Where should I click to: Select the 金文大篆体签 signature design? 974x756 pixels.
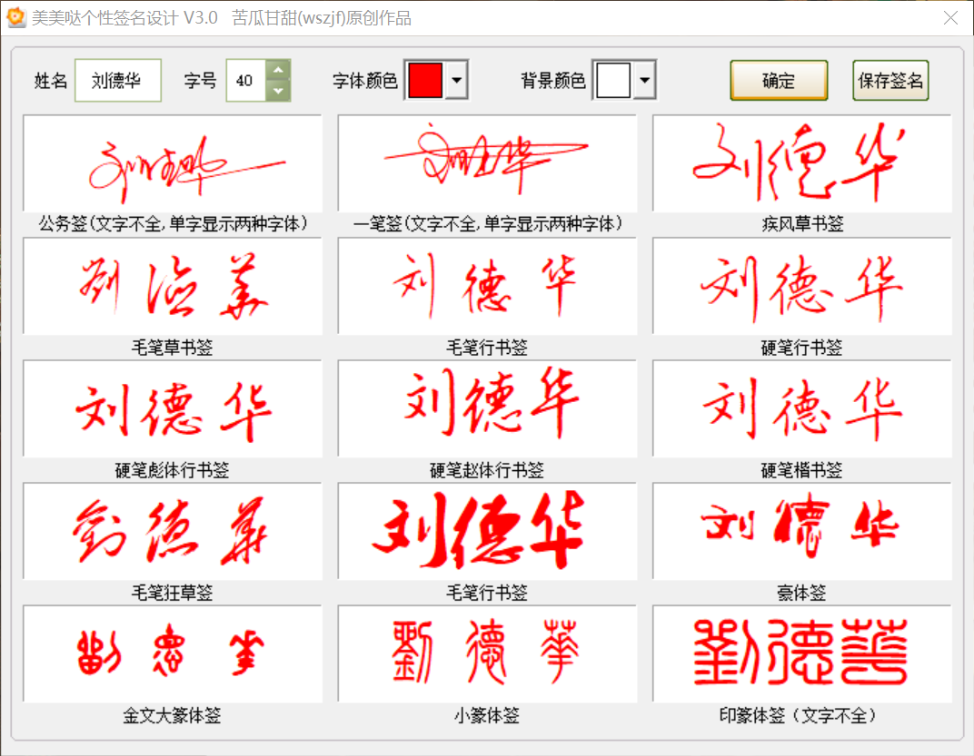tap(171, 652)
